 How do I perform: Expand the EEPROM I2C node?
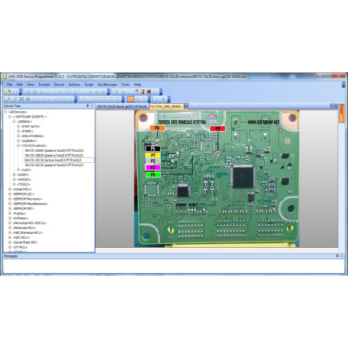point(10,194)
